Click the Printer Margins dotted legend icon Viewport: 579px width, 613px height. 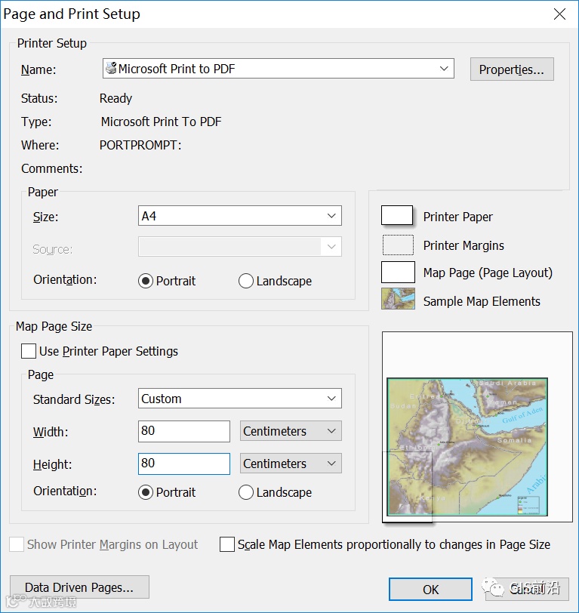click(398, 245)
